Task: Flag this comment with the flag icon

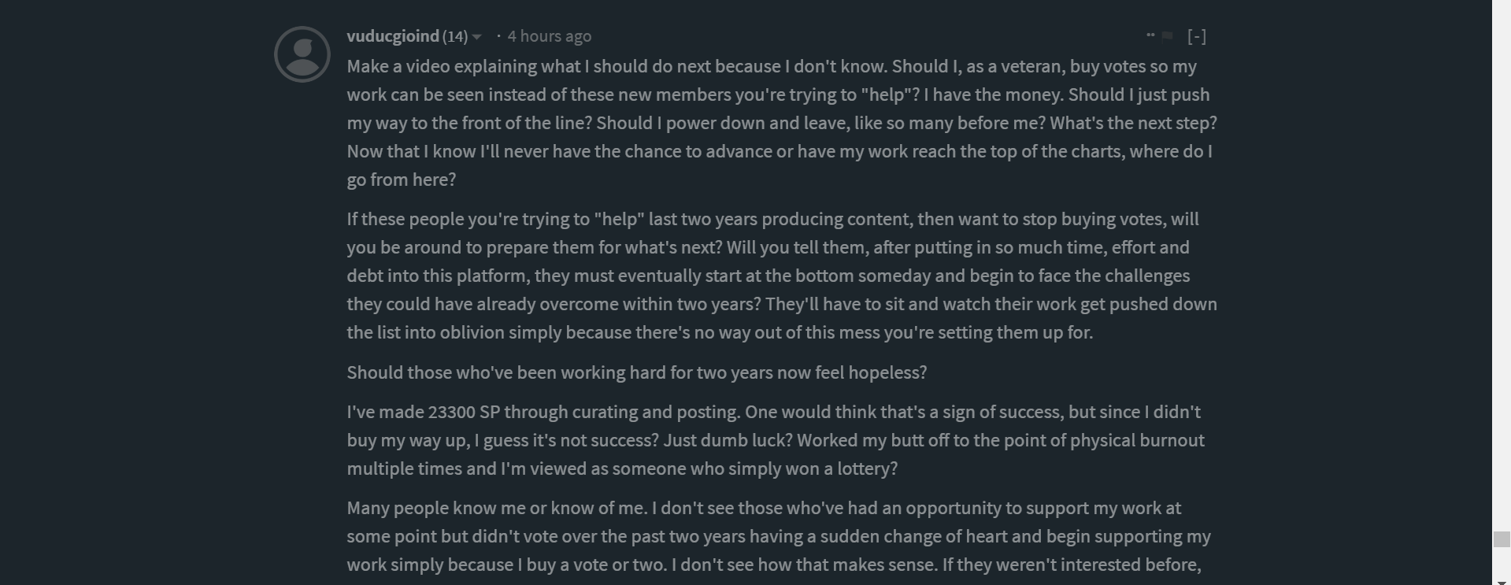Action: [1168, 36]
